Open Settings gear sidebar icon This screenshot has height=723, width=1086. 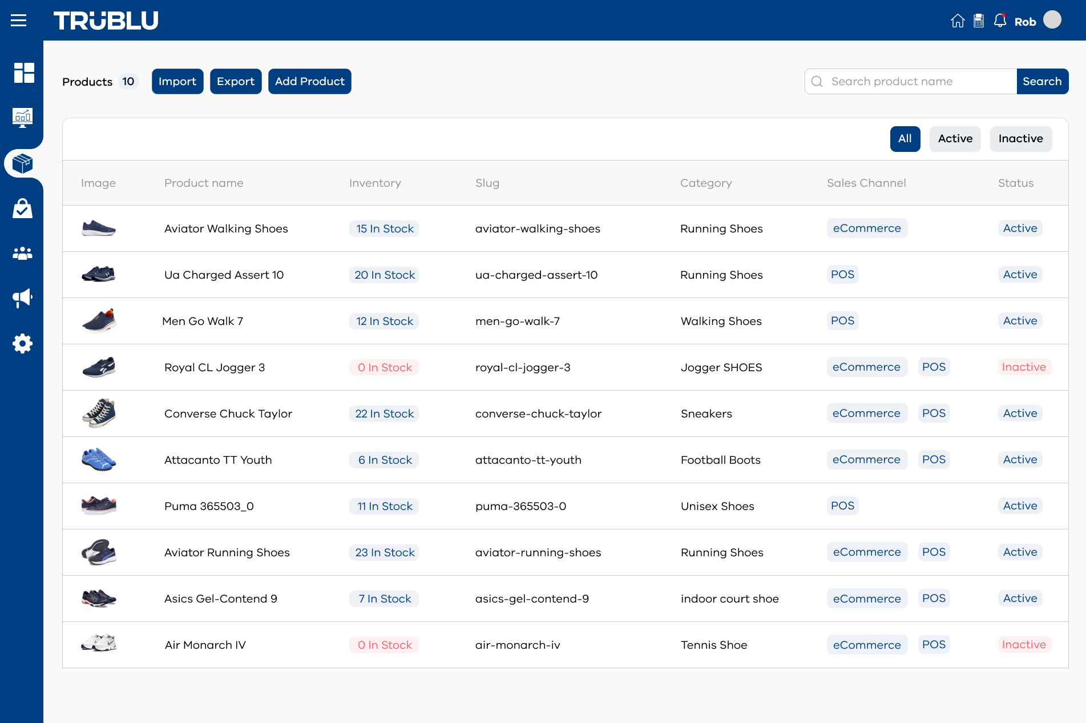point(23,344)
